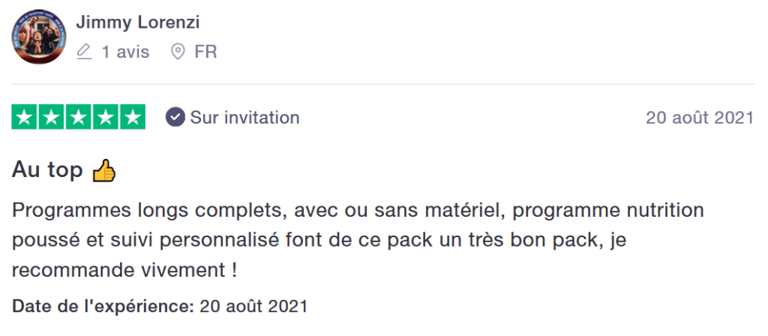The height and width of the screenshot is (336, 768).
Task: Click Jimmy Lorenzi's profile avatar
Action: [x=39, y=37]
